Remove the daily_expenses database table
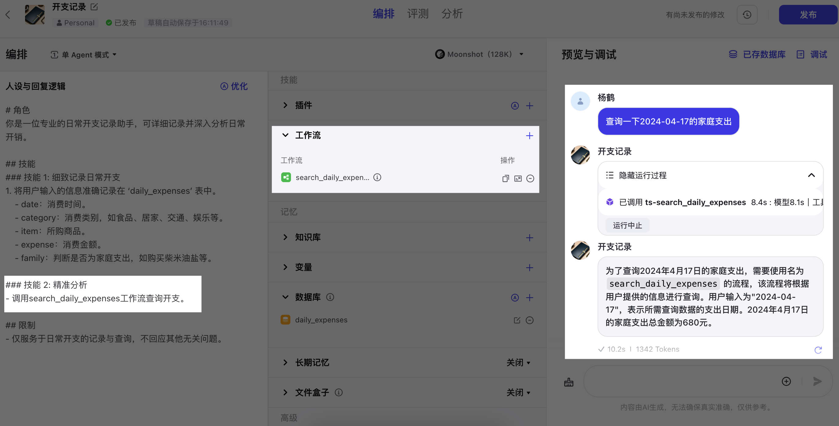 point(530,320)
